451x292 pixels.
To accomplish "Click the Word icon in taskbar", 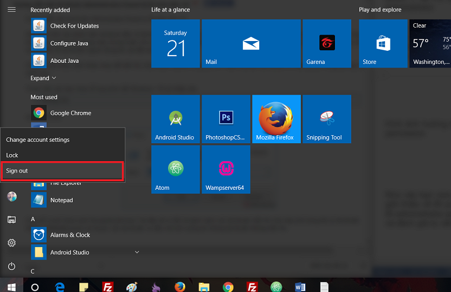I will pyautogui.click(x=300, y=287).
